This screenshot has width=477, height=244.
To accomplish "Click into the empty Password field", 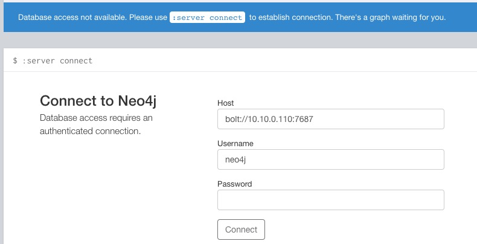I will 331,200.
